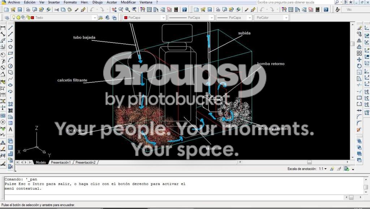The width and height of the screenshot is (370, 209).
Task: Open the Dibujo menu
Action: pyautogui.click(x=98, y=2)
